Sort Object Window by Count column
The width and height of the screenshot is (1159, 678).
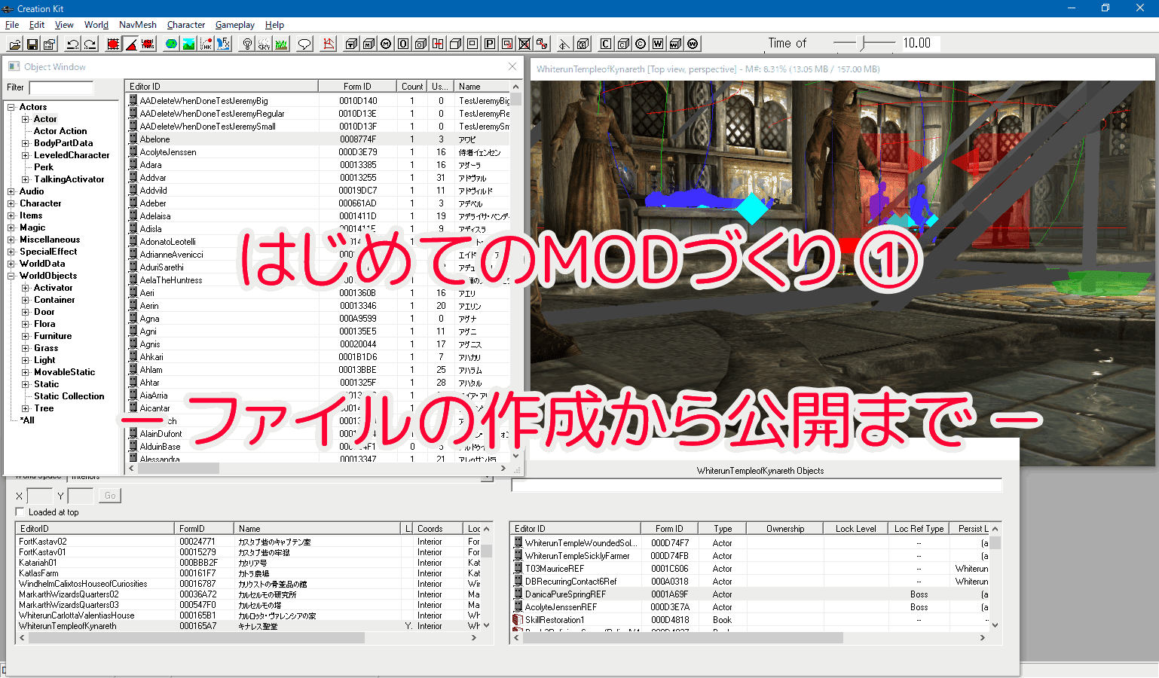(x=412, y=87)
